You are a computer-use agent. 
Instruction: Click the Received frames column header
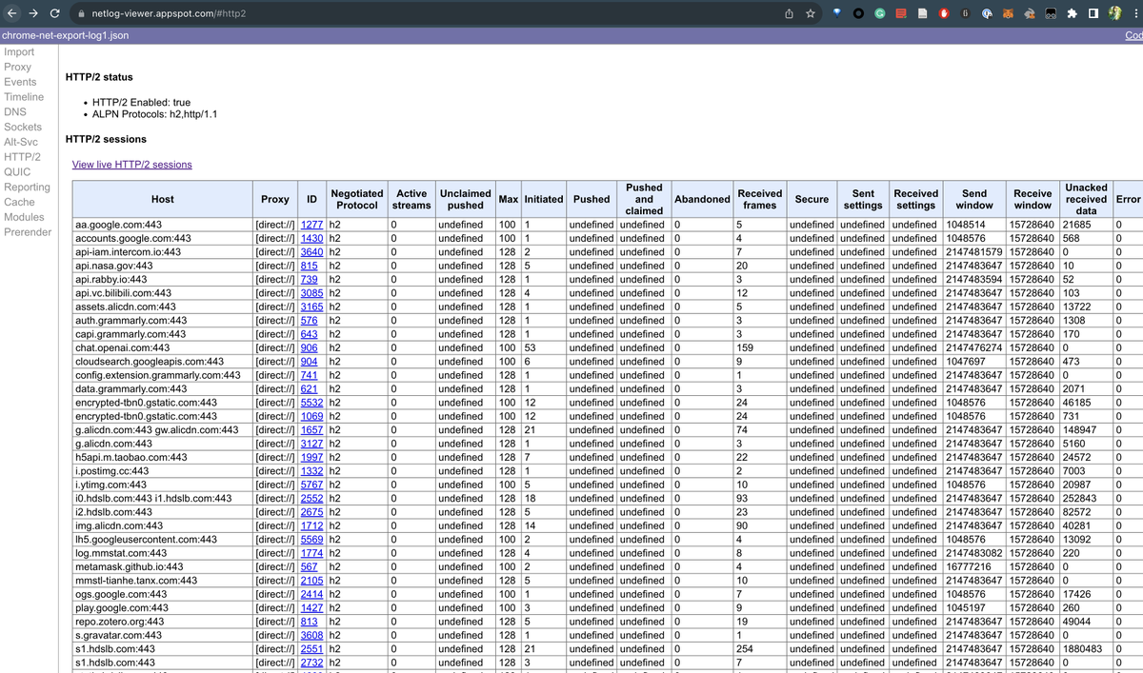pos(760,199)
